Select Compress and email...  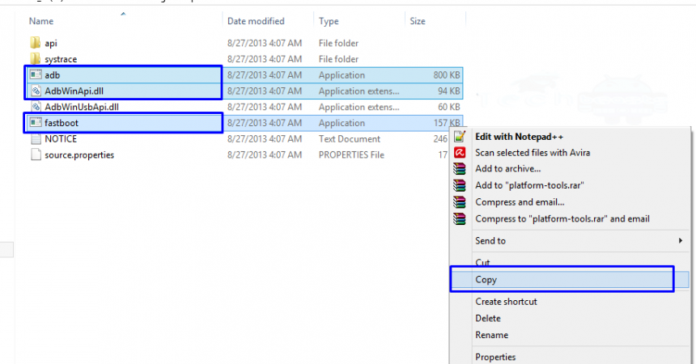(520, 202)
